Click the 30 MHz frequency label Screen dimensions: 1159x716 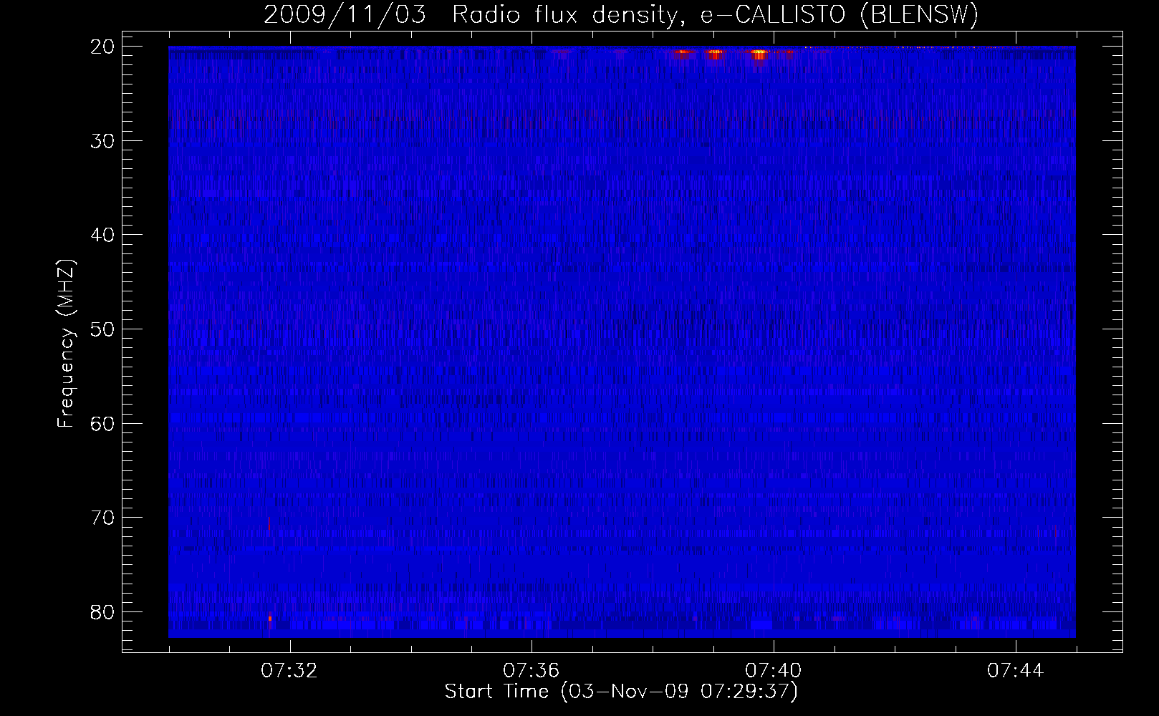(x=102, y=140)
